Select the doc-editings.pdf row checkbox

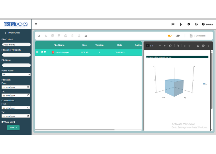(x=37, y=52)
